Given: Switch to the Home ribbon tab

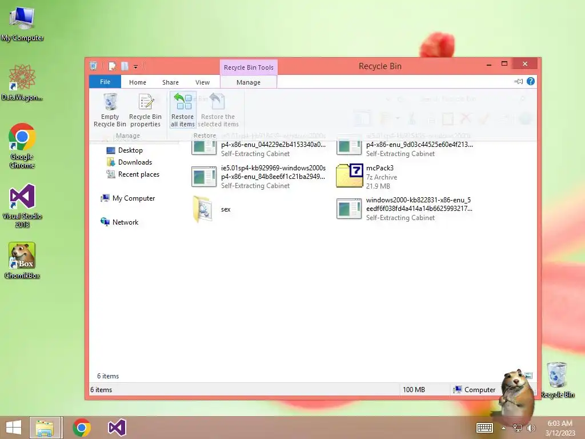Looking at the screenshot, I should (138, 82).
